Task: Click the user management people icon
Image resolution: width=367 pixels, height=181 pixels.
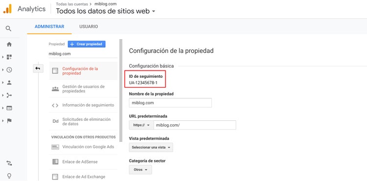Action: click(x=55, y=89)
